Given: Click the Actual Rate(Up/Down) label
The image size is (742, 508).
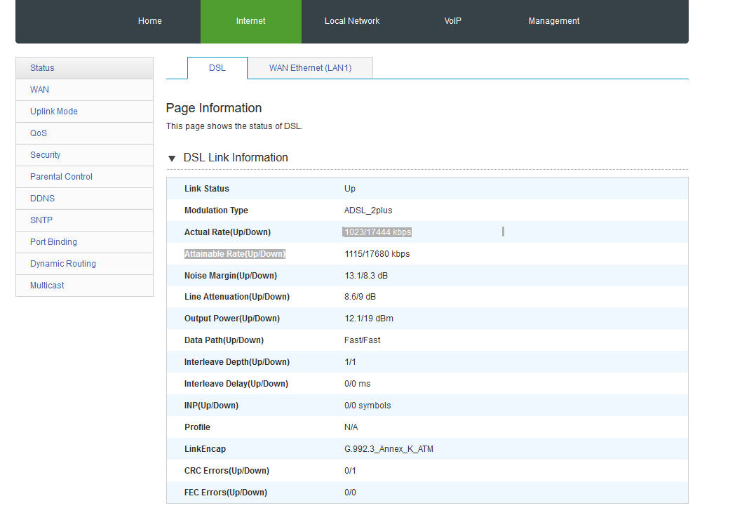Looking at the screenshot, I should tap(228, 232).
